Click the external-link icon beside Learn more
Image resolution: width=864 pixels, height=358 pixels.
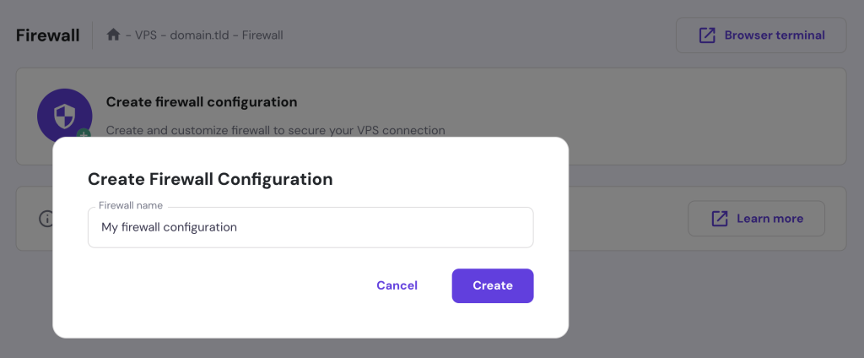720,219
